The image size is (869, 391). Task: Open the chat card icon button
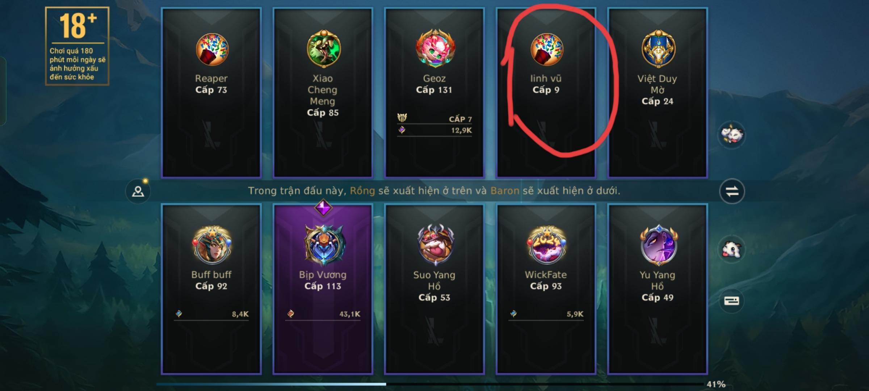point(731,301)
